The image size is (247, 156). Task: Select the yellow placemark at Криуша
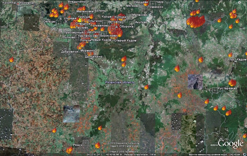coord(80,21)
